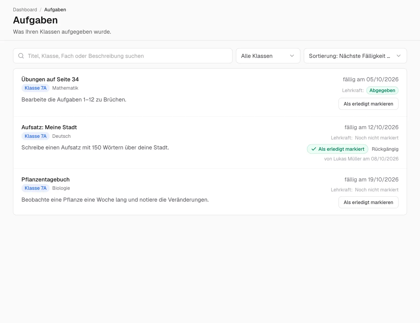This screenshot has width=420, height=323.
Task: Click the subtitle Was Ihren Klassen aufgegeben wurde
Action: click(62, 32)
